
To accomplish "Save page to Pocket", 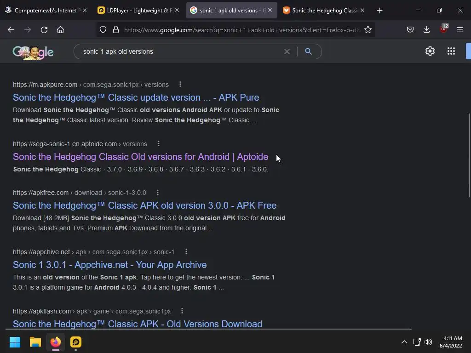I will click(410, 30).
